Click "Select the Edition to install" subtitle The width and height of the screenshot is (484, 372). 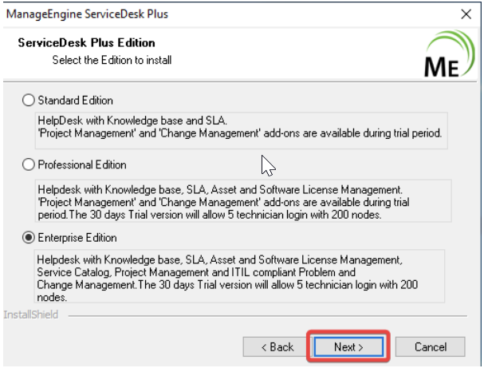pyautogui.click(x=112, y=60)
